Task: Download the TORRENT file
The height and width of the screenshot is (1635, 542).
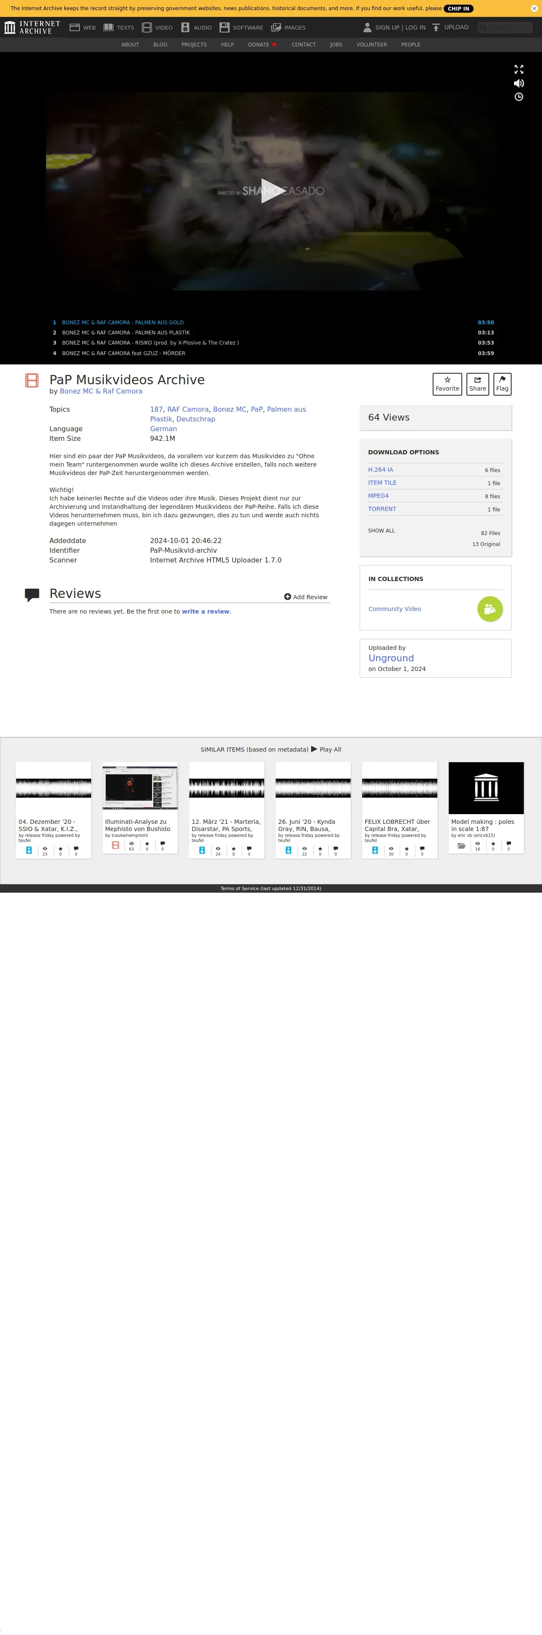Action: pyautogui.click(x=382, y=509)
